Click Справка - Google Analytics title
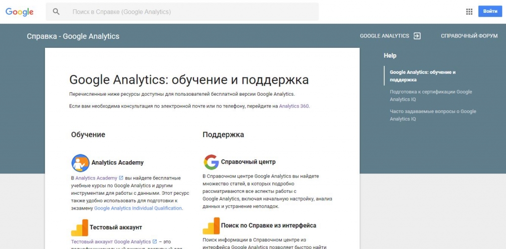Screen dimensions: 506x249 pos(73,36)
